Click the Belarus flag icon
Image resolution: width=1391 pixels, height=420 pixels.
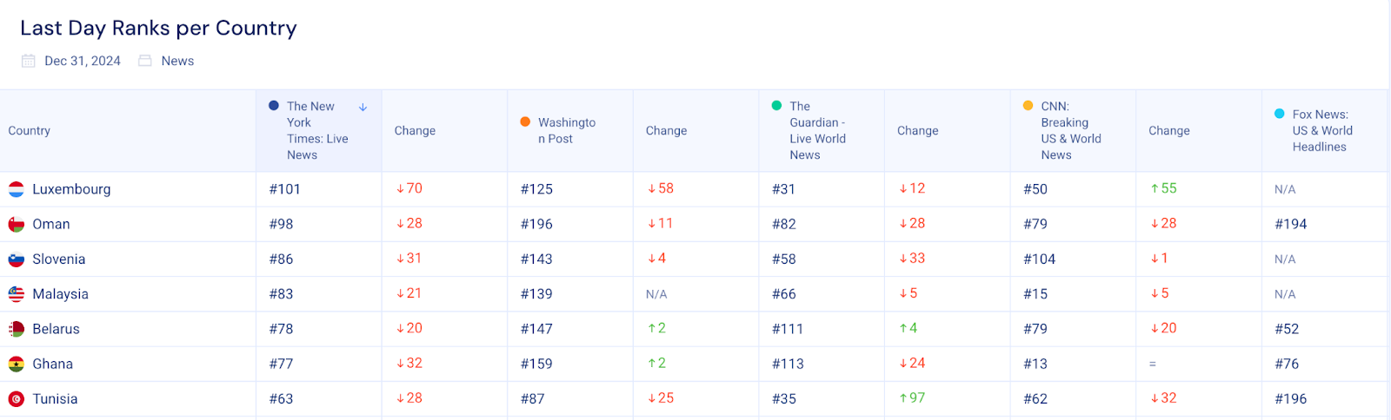tap(17, 329)
